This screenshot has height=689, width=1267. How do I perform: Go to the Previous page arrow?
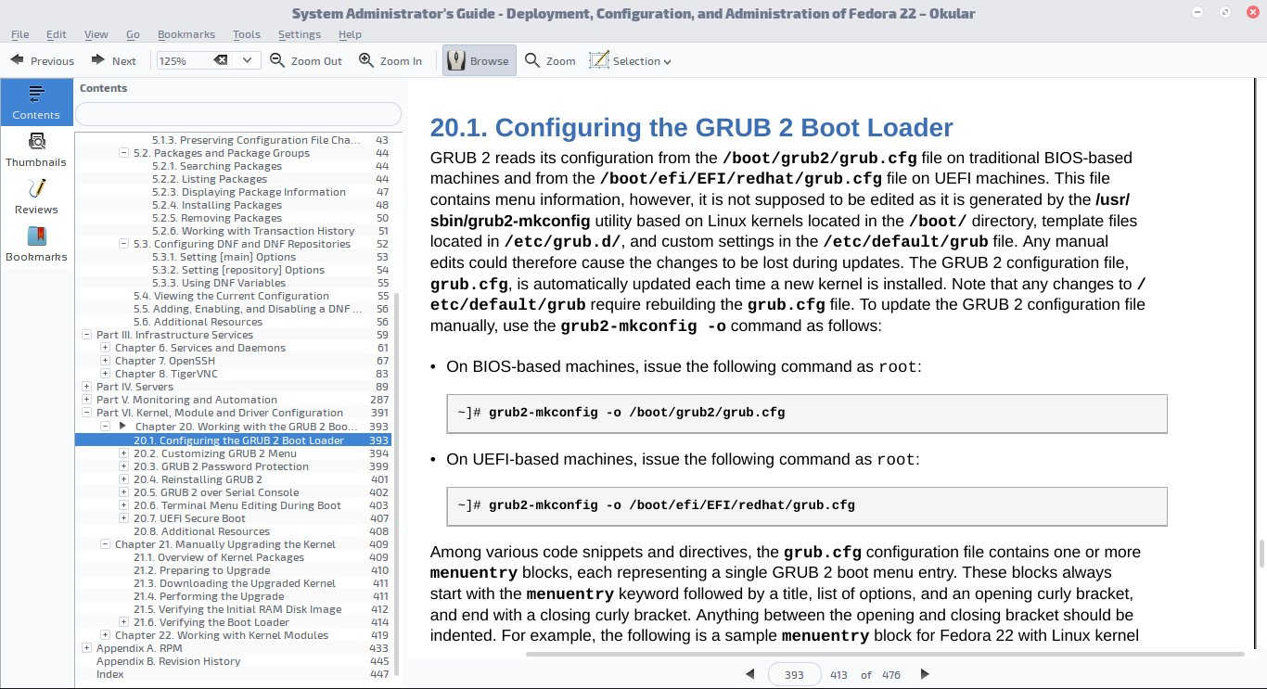coord(42,60)
